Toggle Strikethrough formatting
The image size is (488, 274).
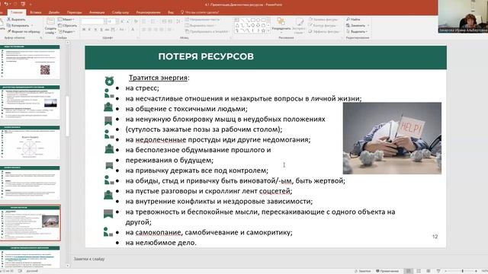point(107,30)
